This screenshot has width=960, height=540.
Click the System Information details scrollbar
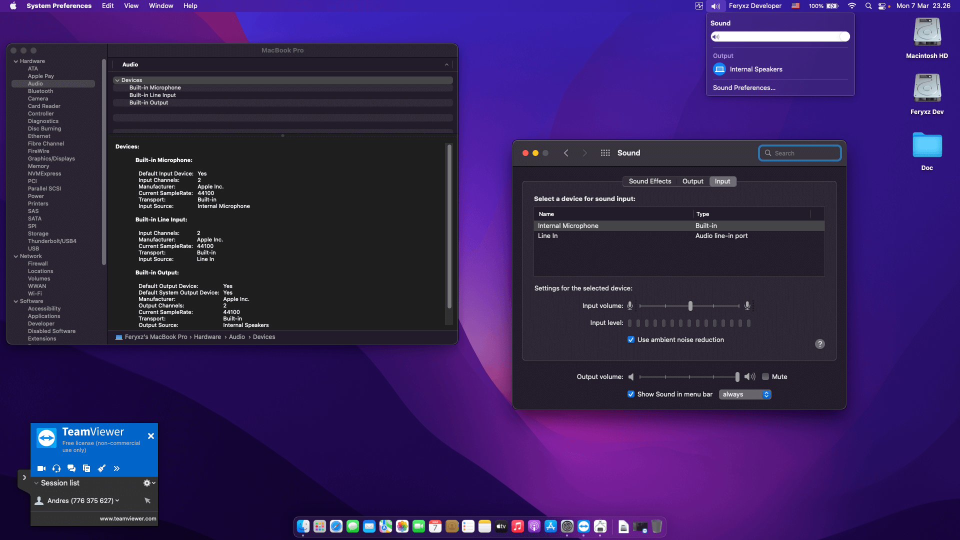(x=449, y=226)
